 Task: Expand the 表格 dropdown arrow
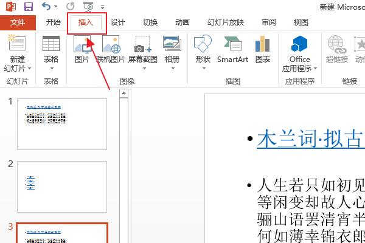point(52,69)
